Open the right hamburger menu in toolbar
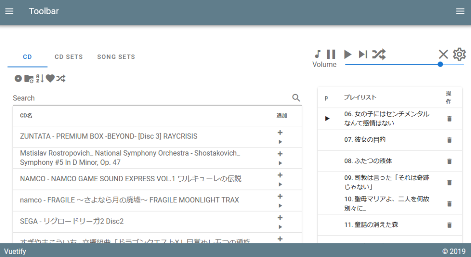Image resolution: width=471 pixels, height=257 pixels. [460, 11]
